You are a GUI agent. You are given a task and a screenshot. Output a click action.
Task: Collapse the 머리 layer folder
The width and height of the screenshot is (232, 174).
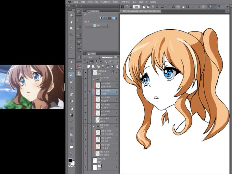(93, 127)
